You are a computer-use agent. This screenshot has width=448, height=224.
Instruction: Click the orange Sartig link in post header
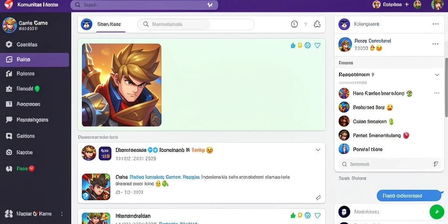click(x=198, y=150)
